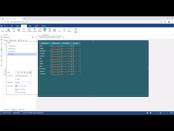Zoom in with the plus button

pyautogui.click(x=167, y=113)
